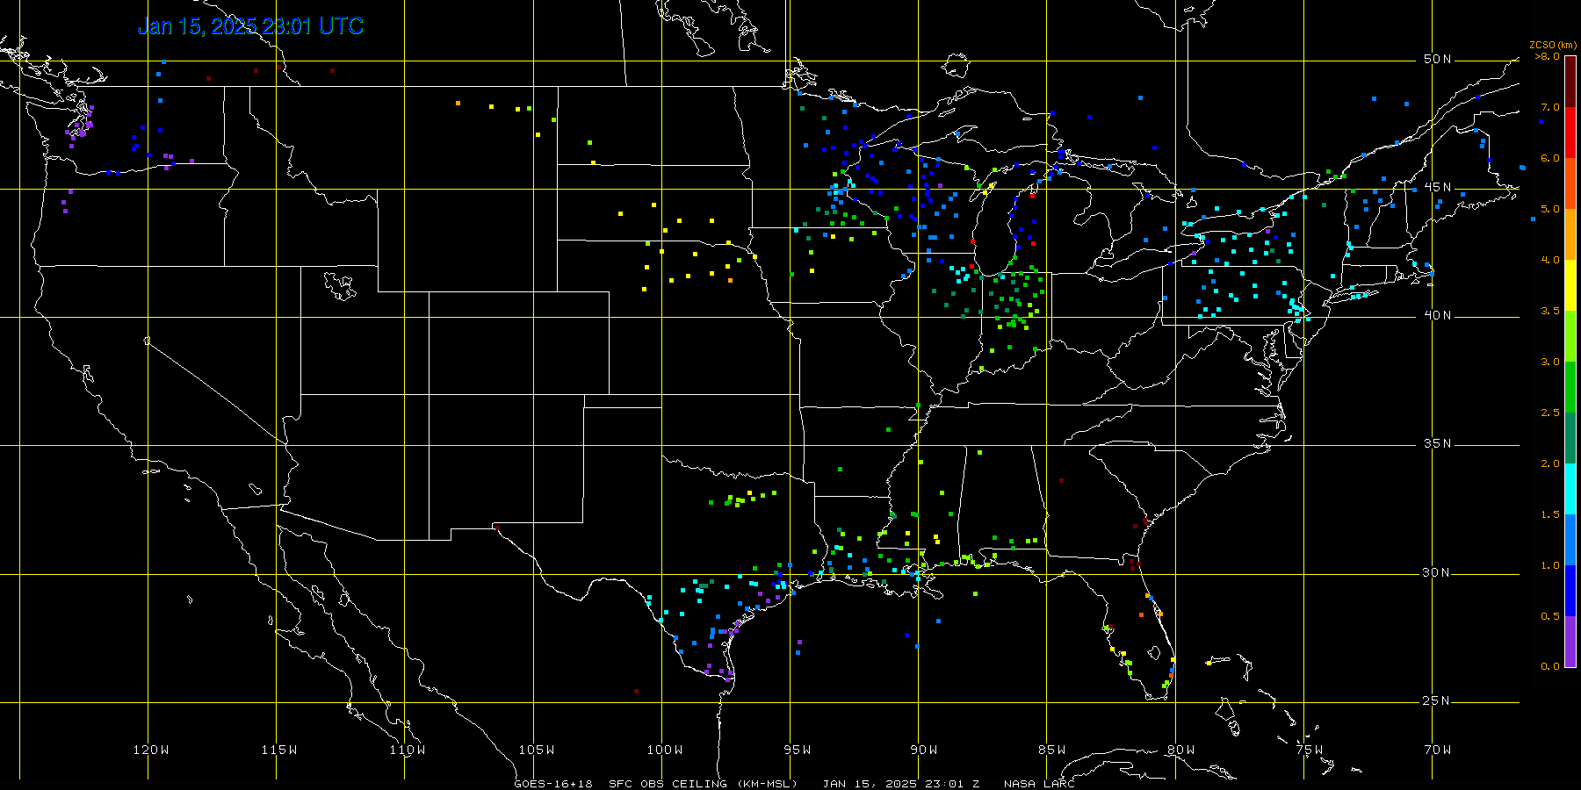Click the SFC OBS CEILING (KM-MSL) footer text
Image resolution: width=1581 pixels, height=790 pixels.
point(704,783)
